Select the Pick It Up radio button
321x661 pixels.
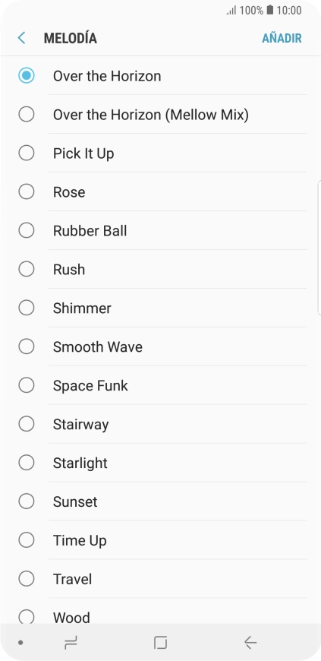(27, 153)
